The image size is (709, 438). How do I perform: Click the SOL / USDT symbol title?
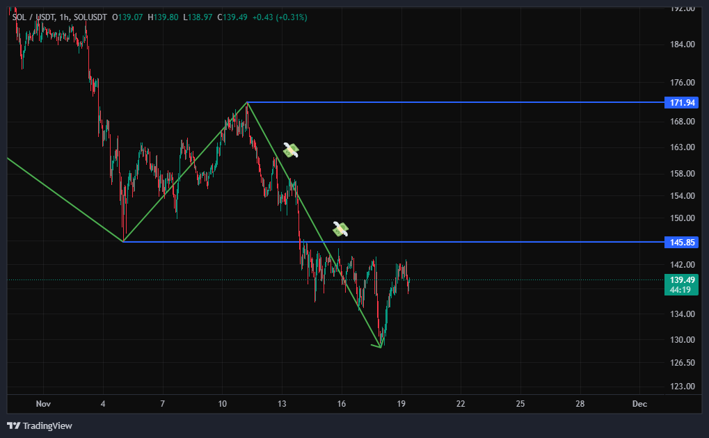(x=33, y=17)
